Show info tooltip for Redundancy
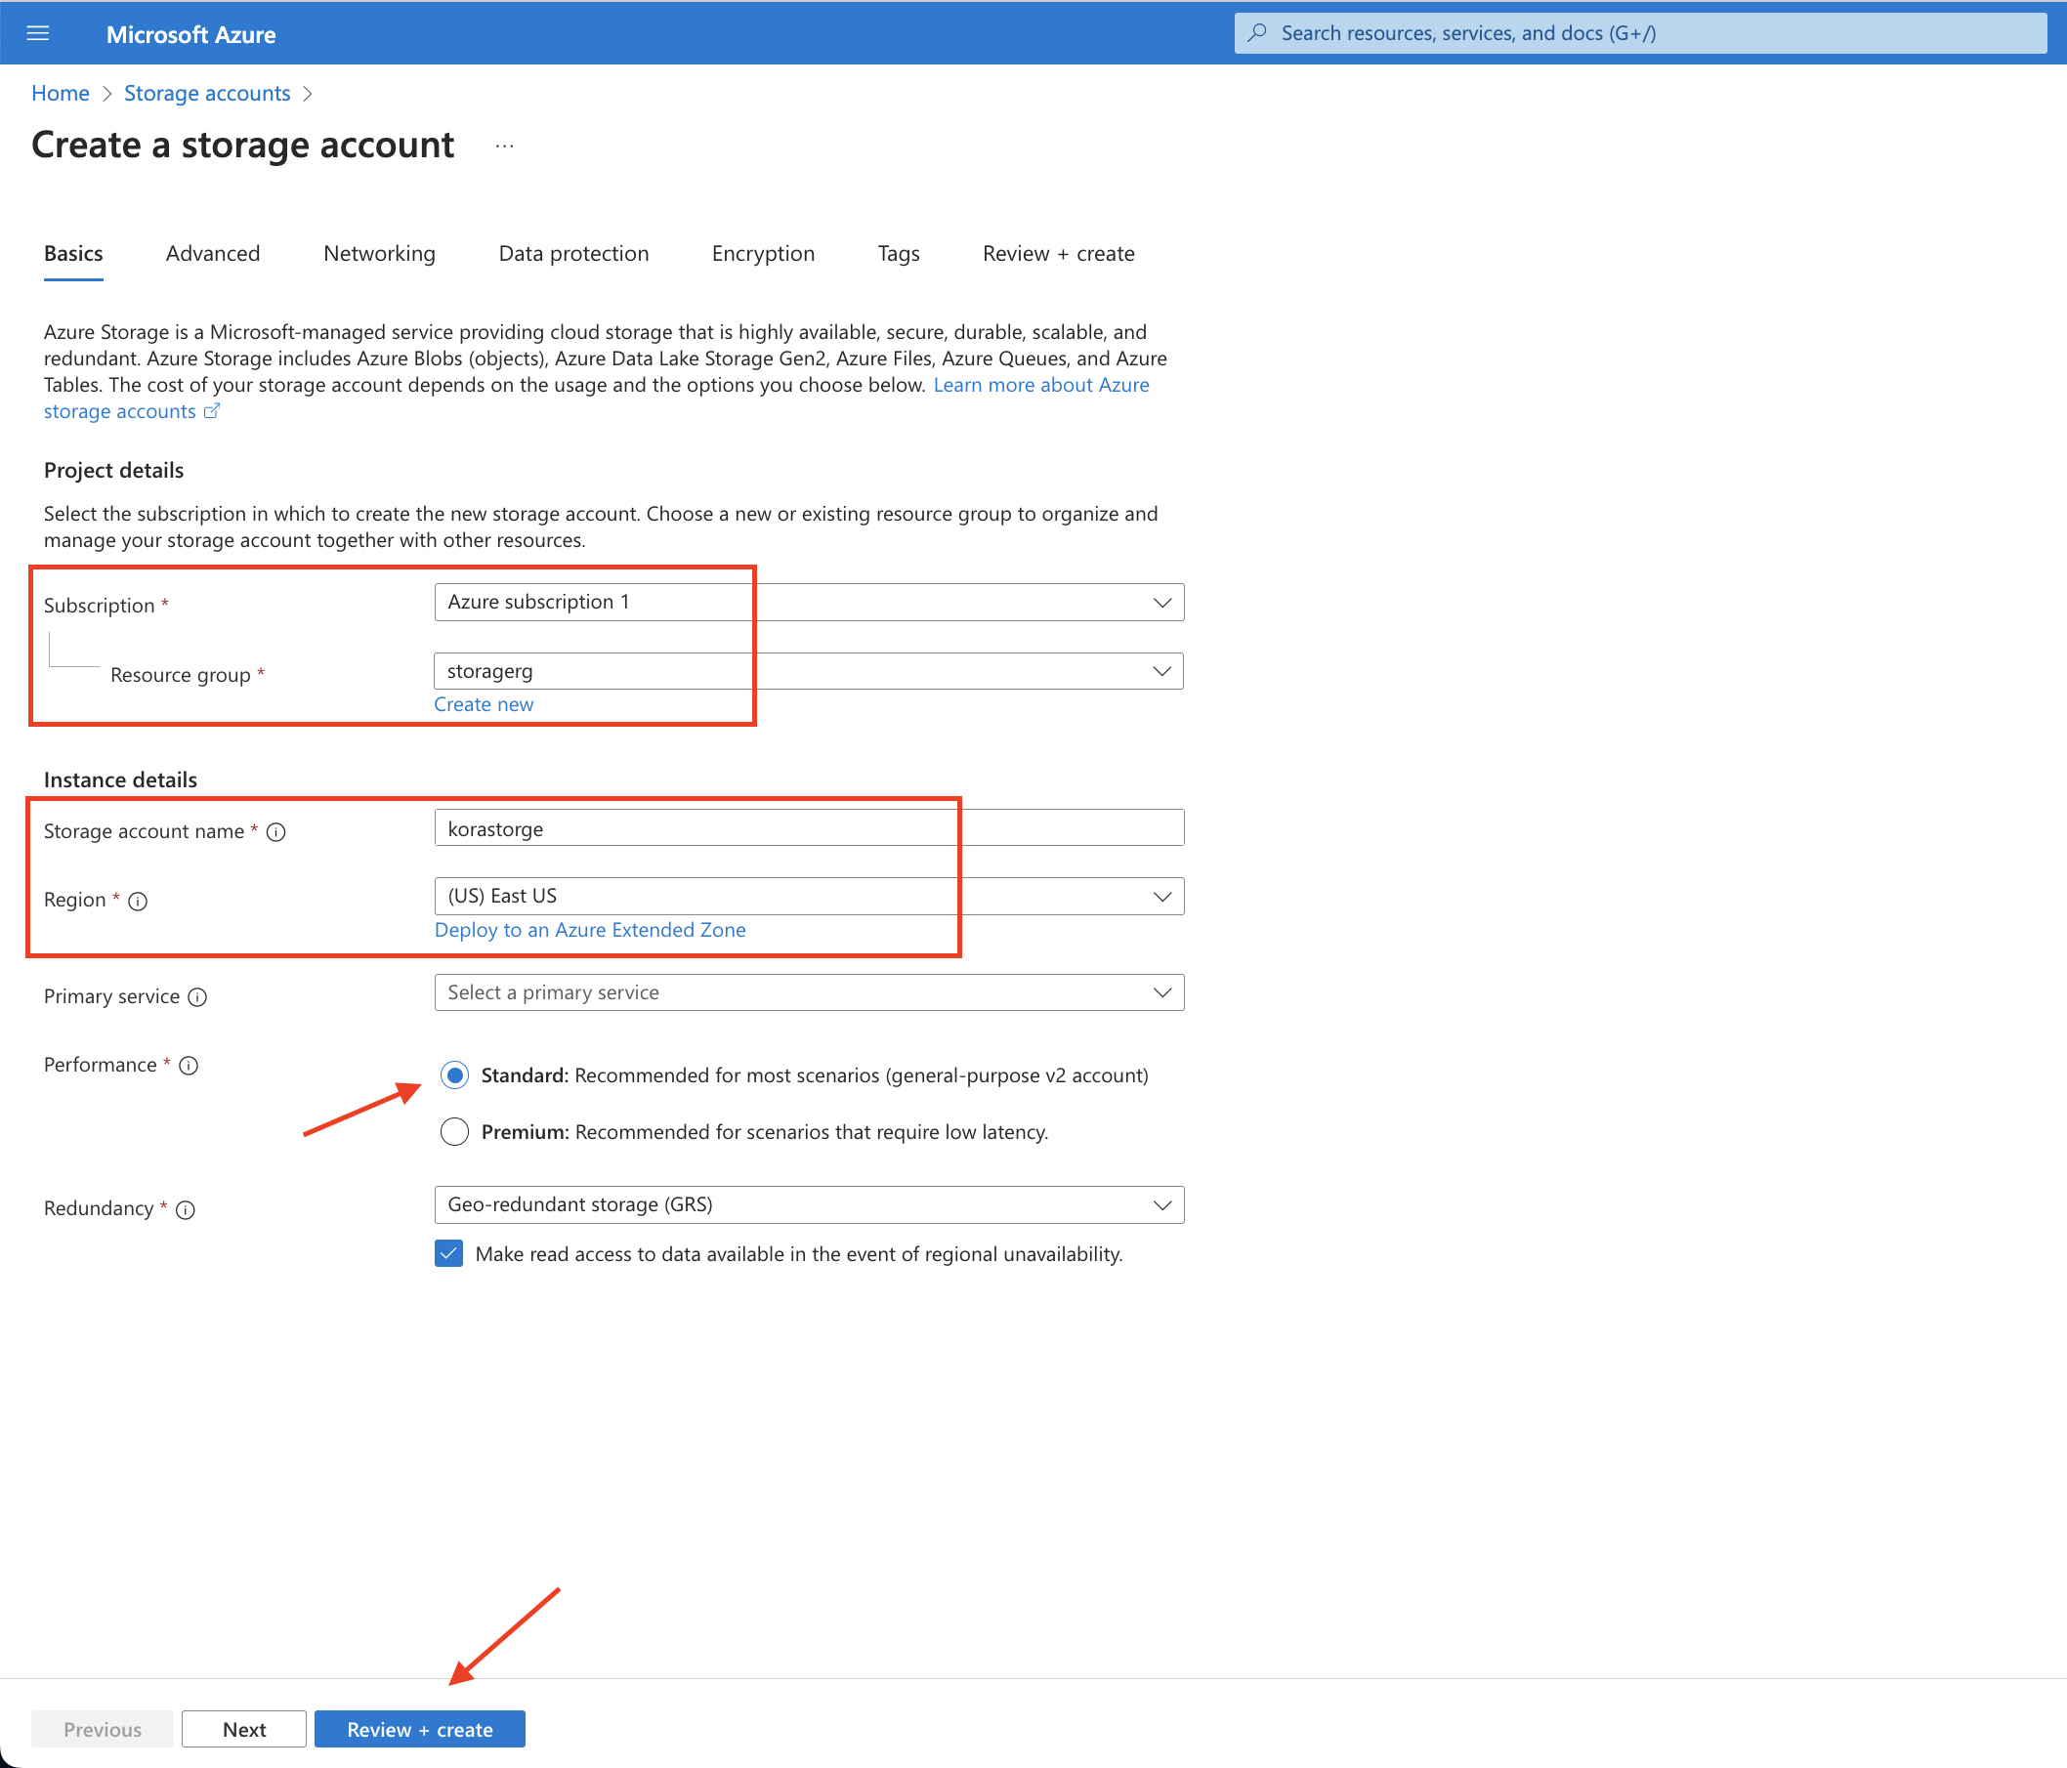 click(186, 1210)
